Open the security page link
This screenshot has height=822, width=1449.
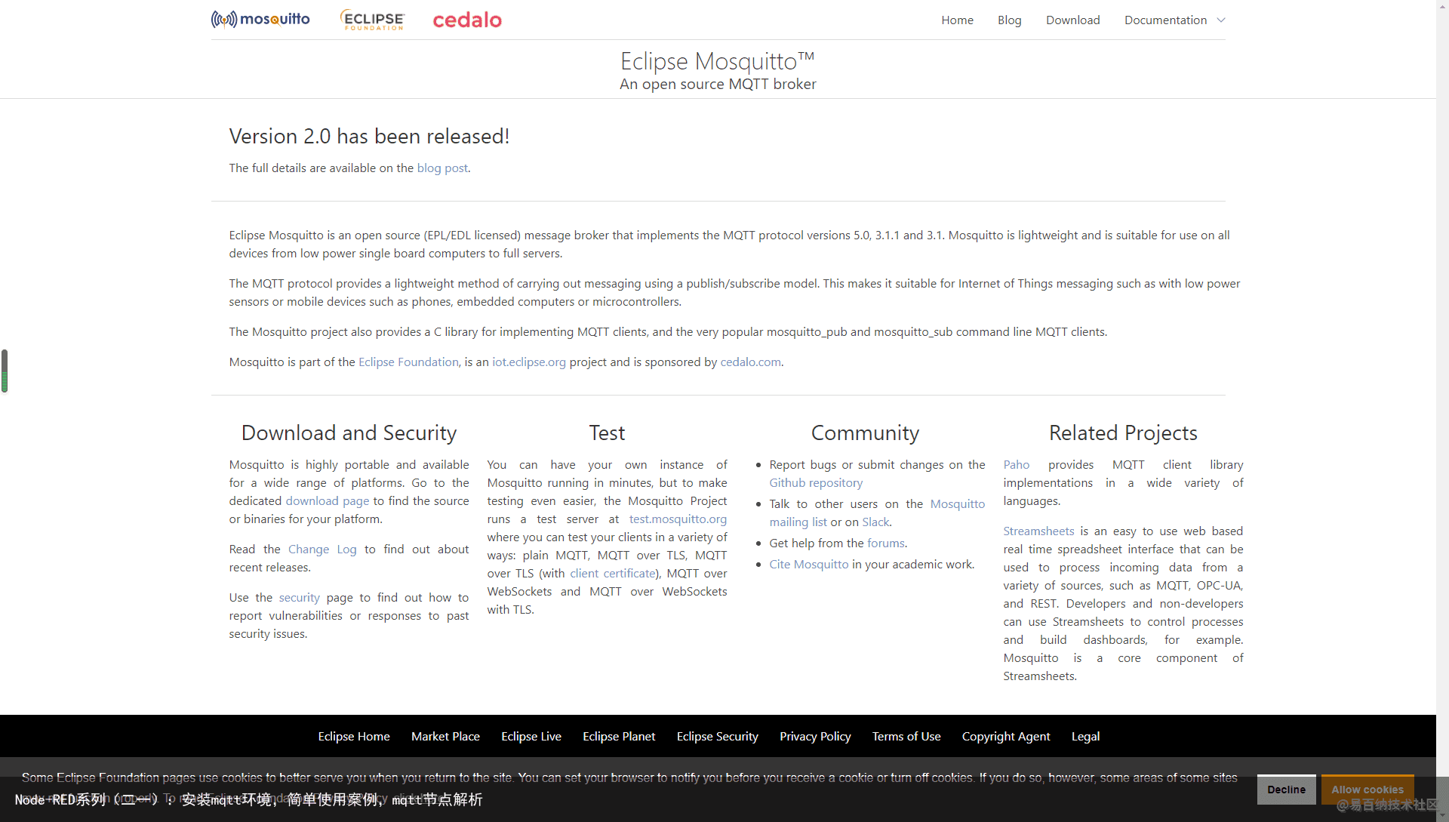(300, 597)
